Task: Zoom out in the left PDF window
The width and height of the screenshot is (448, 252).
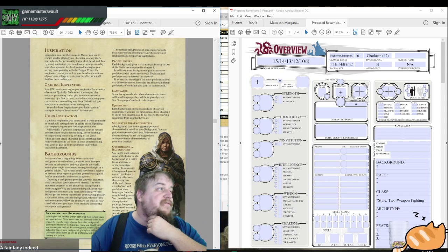Action: coord(96,32)
